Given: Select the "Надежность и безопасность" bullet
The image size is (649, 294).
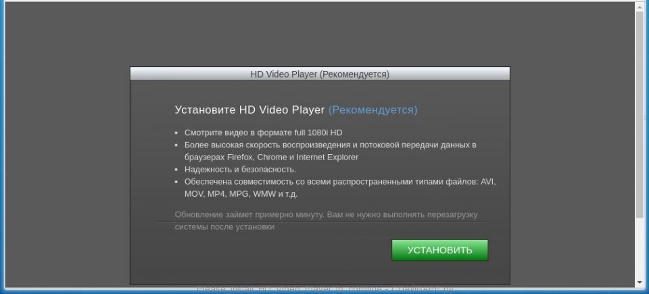Looking at the screenshot, I should [x=240, y=170].
